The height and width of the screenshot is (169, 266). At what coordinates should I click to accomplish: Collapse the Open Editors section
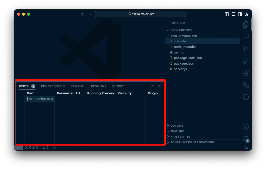coord(203,30)
